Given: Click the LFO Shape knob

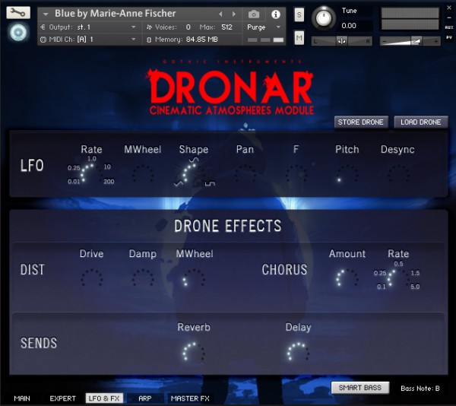Looking at the screenshot, I should click(x=194, y=175).
